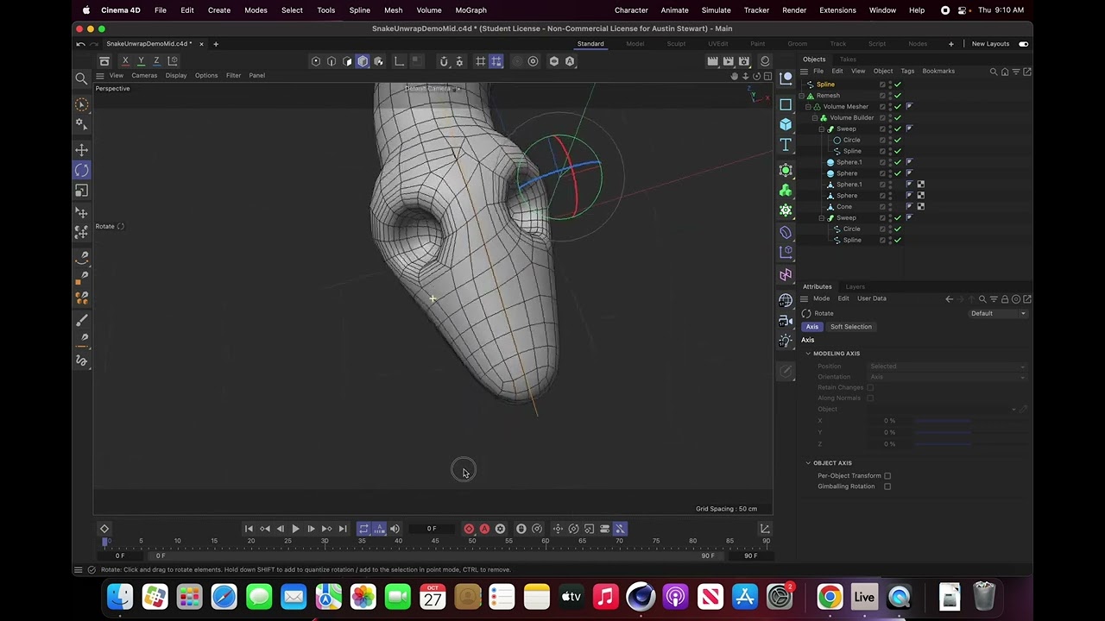
Task: Switch to Edges mode icon
Action: click(x=331, y=61)
